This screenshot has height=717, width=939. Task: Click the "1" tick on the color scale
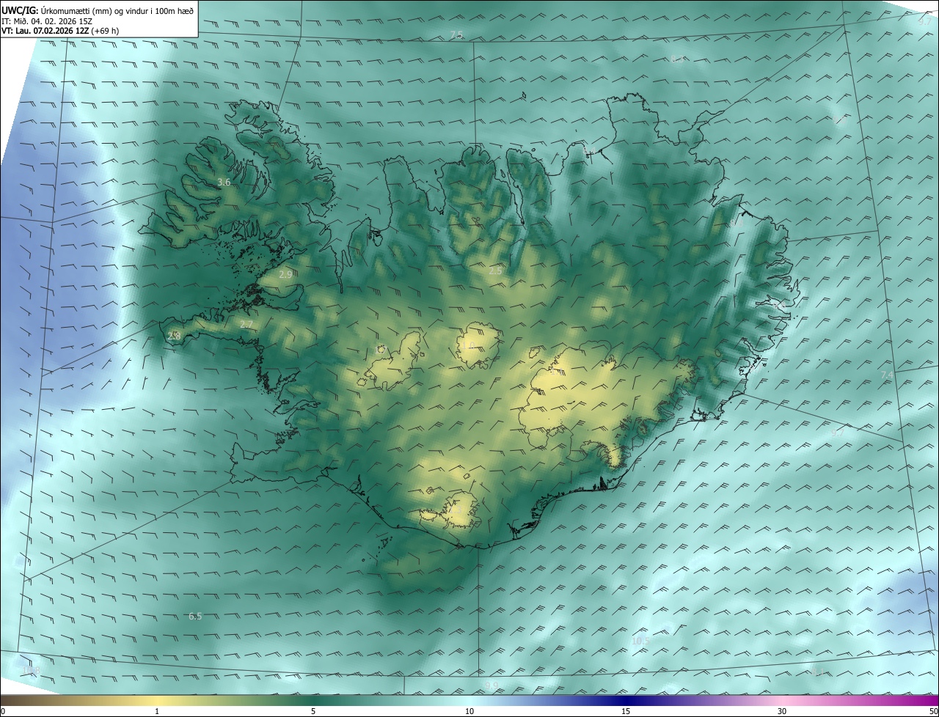point(157,711)
